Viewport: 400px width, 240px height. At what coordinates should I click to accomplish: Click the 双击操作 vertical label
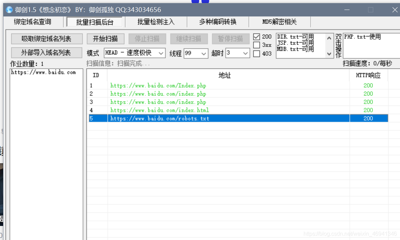pyautogui.click(x=338, y=46)
